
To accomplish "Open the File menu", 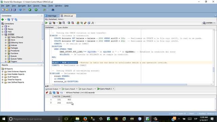I will pyautogui.click(x=2, y=6).
